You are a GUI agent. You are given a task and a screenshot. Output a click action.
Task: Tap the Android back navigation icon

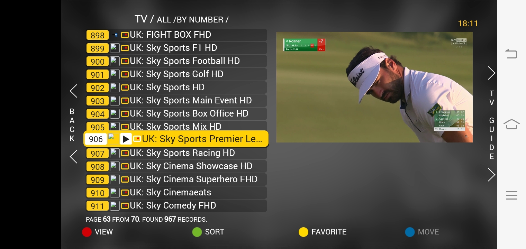(511, 54)
